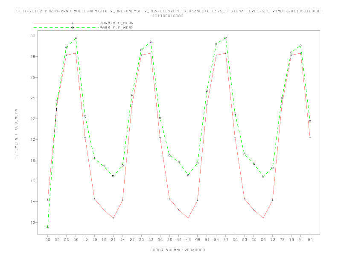Click red O.O_MEAN plus marker at hour 21
338x261 pixels.
[x=113, y=218]
